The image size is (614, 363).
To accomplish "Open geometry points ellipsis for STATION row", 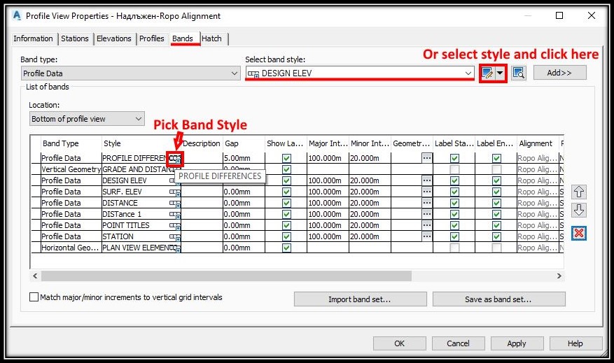I will (427, 236).
